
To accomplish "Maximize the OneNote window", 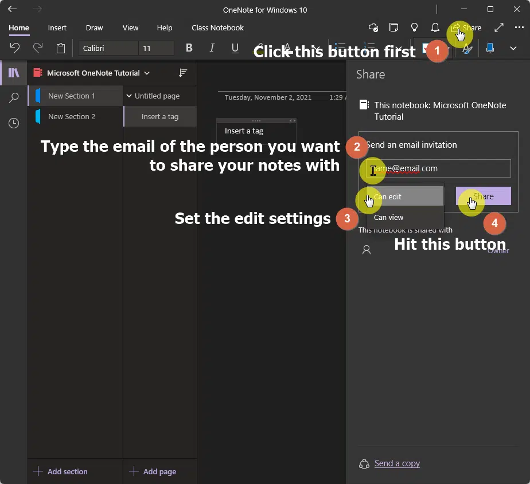I will pyautogui.click(x=490, y=9).
